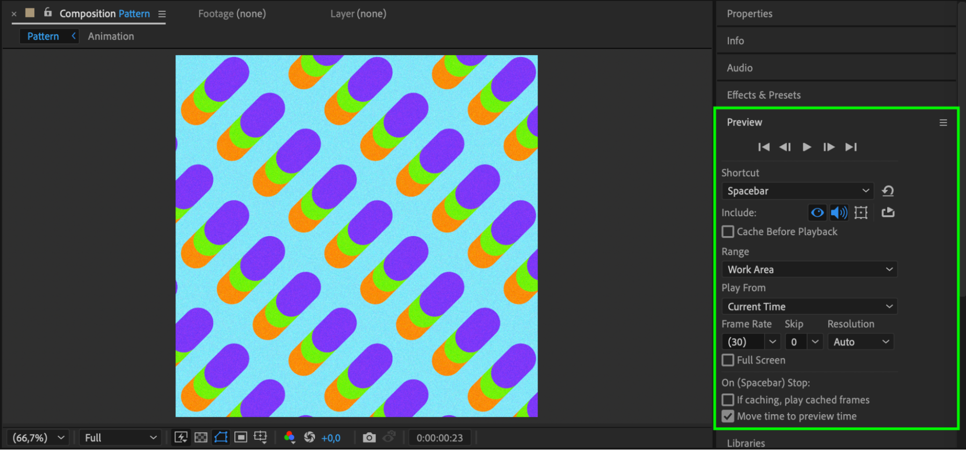The image size is (966, 450).
Task: Toggle include audio speaker icon
Action: click(x=839, y=212)
